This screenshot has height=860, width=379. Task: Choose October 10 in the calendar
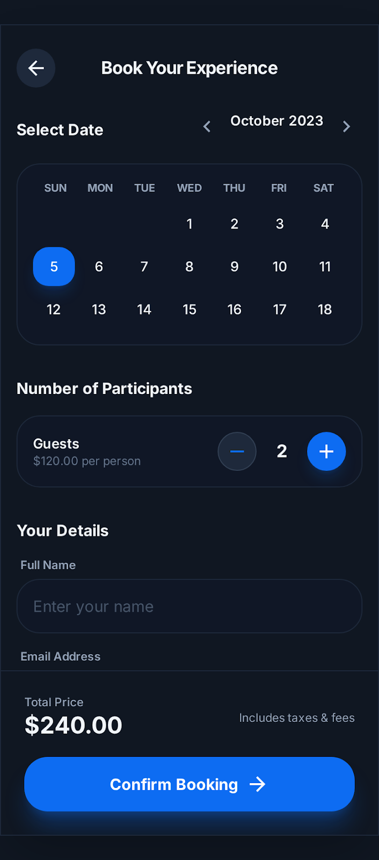tap(280, 267)
